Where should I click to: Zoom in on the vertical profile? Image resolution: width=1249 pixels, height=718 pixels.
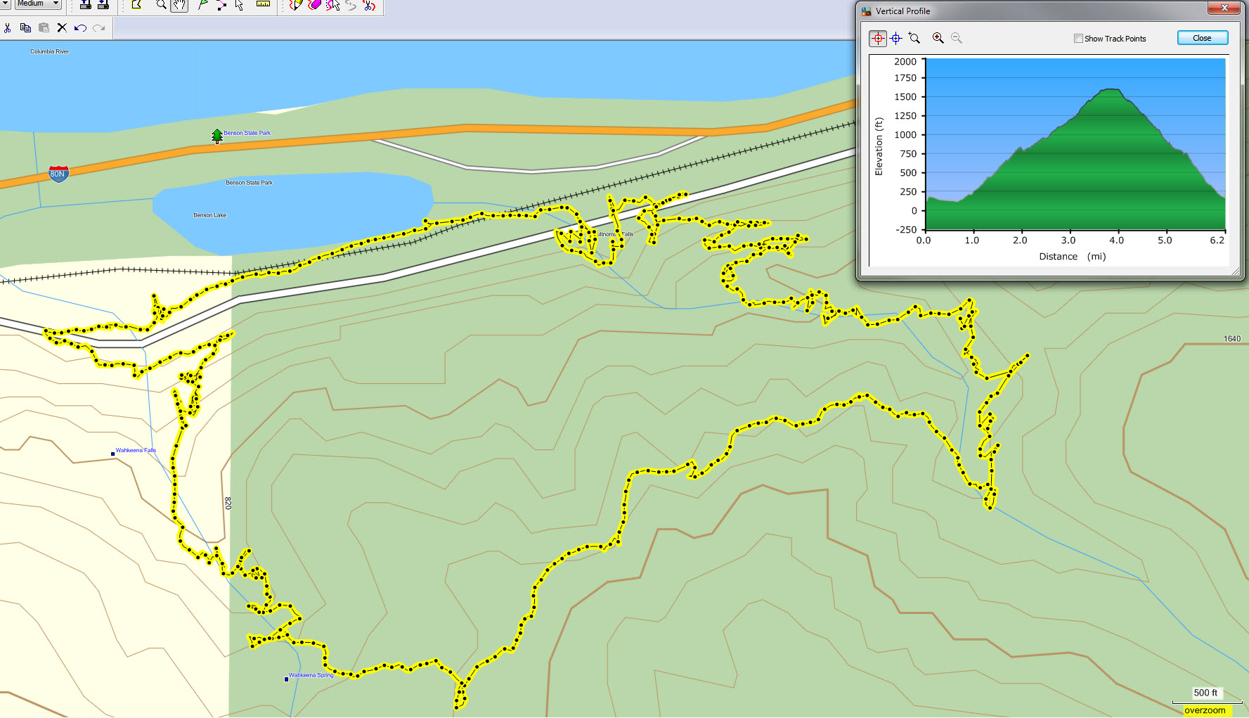[938, 38]
